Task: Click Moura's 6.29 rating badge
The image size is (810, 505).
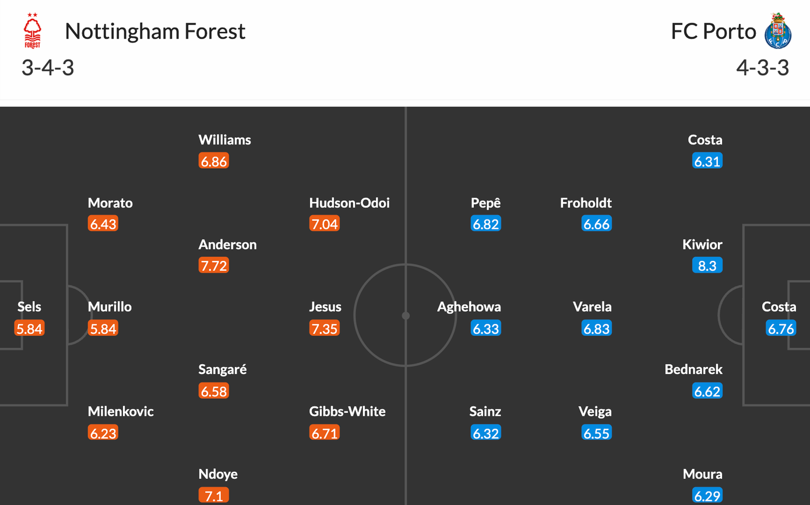Action: click(x=707, y=496)
